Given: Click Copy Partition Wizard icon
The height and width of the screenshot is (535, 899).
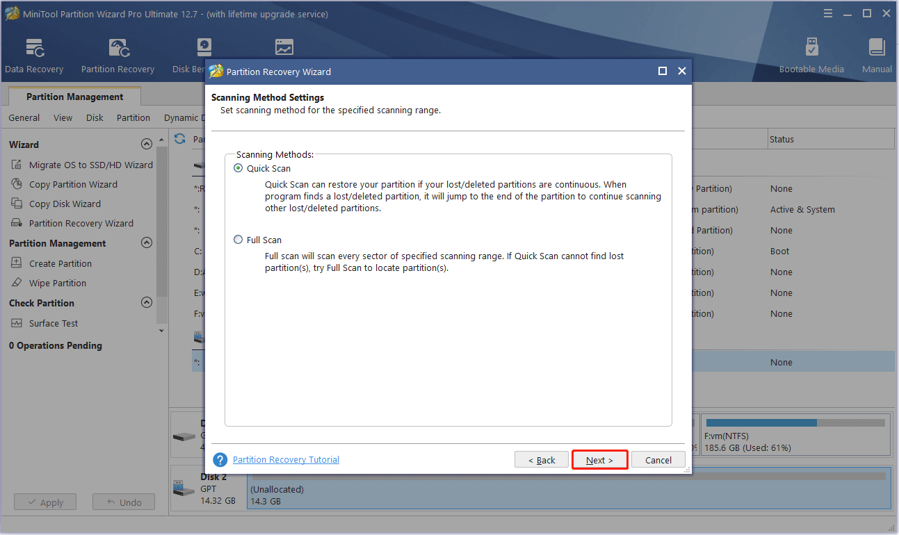Looking at the screenshot, I should [x=17, y=184].
